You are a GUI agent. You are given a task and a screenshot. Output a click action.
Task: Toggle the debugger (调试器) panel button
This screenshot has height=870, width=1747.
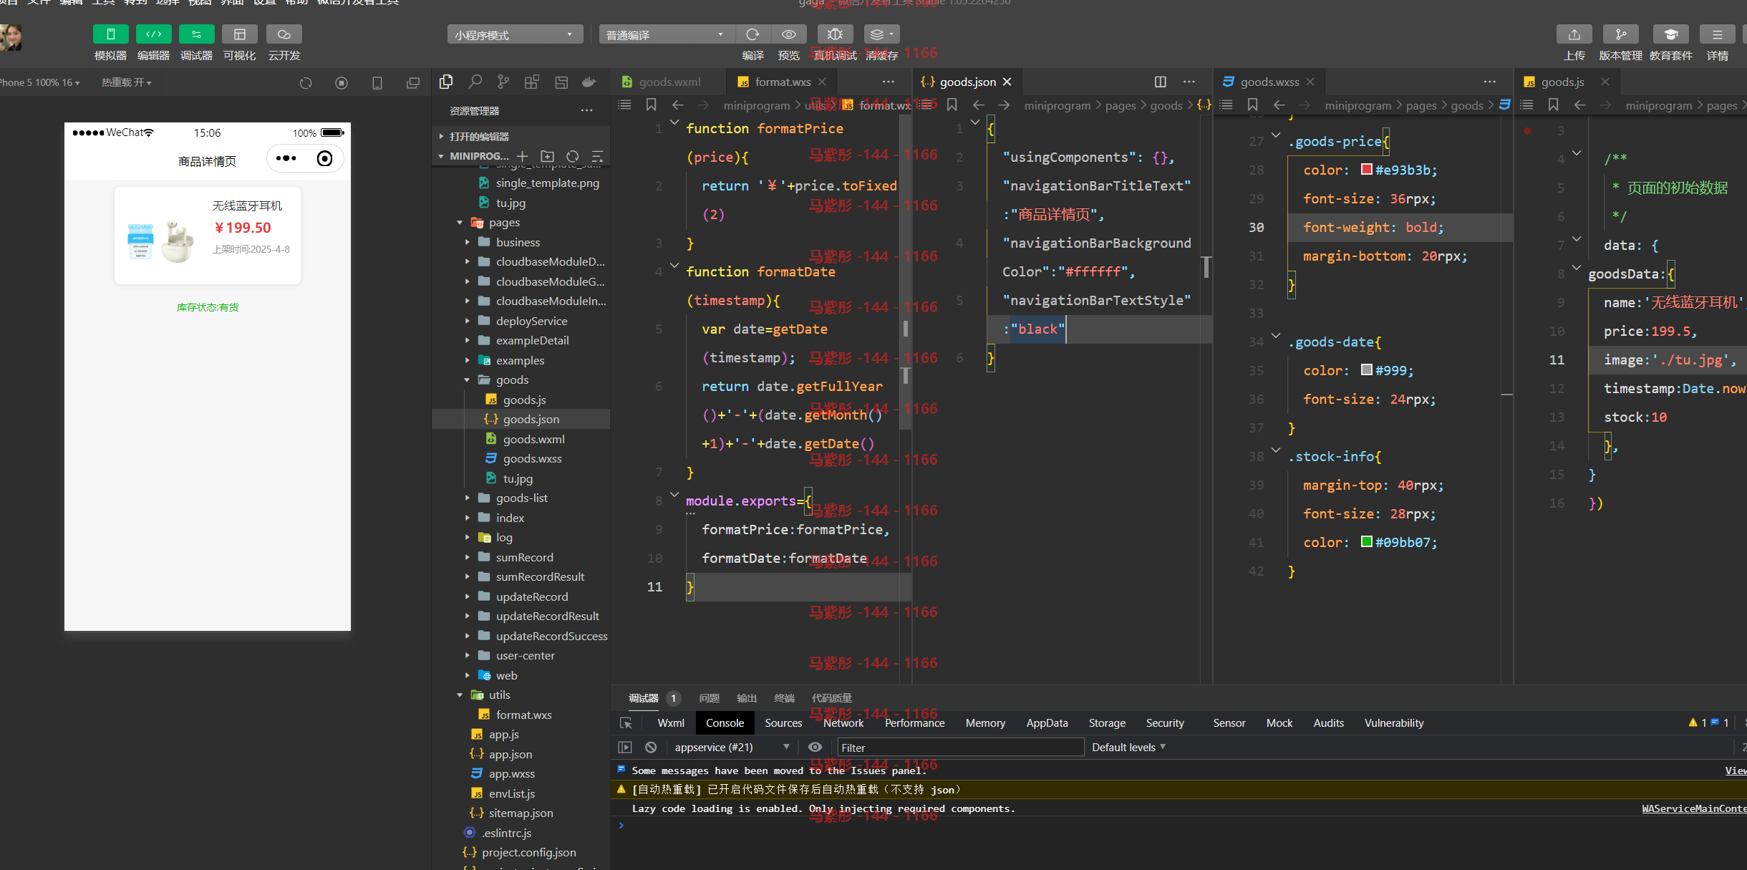(x=196, y=34)
